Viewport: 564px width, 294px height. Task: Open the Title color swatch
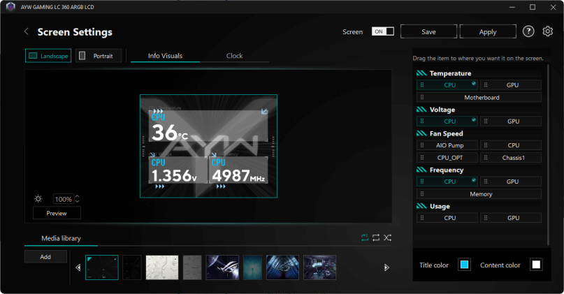click(464, 265)
